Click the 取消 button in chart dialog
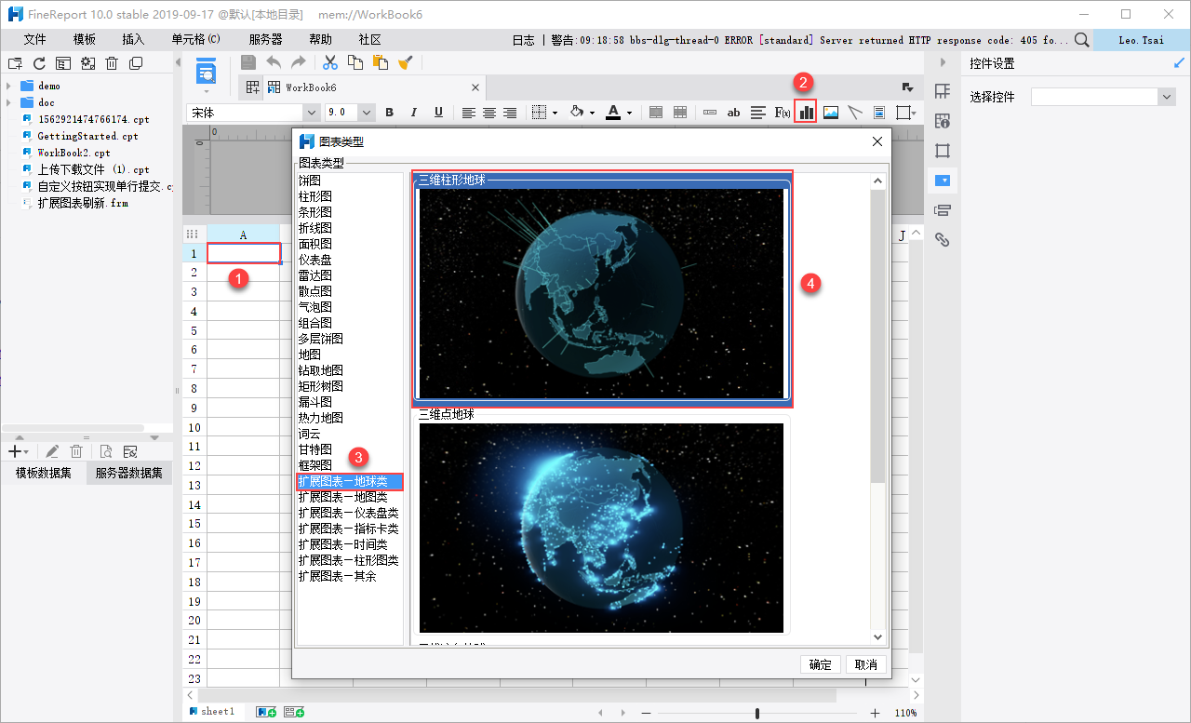This screenshot has width=1191, height=723. [865, 664]
